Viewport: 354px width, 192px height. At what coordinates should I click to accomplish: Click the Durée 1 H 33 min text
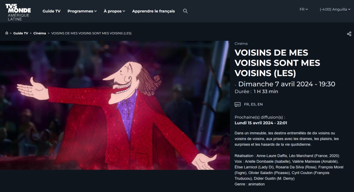256,92
